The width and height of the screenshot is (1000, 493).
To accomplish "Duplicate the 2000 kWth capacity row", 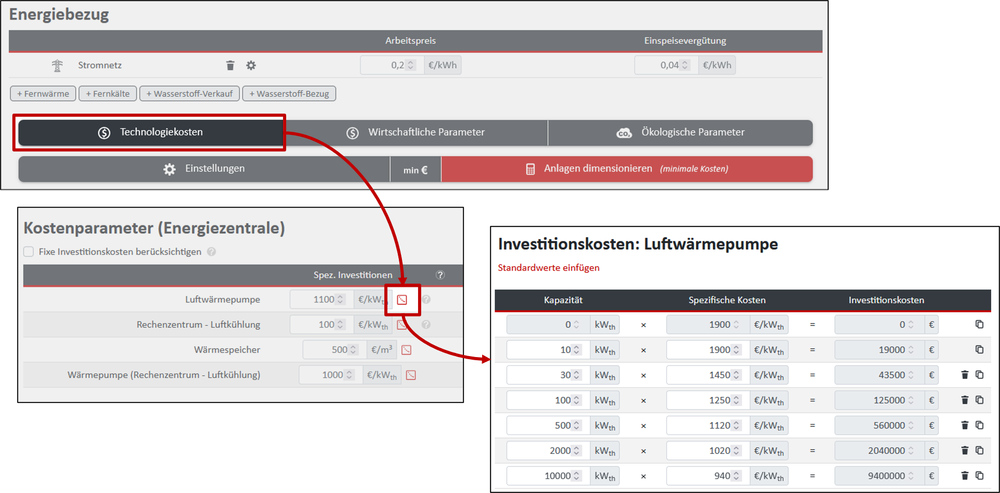I will pyautogui.click(x=979, y=451).
